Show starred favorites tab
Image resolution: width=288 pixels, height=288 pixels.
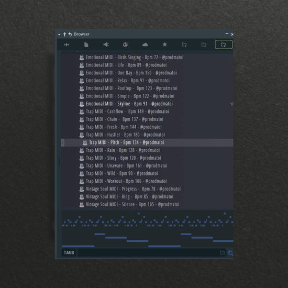click(165, 45)
